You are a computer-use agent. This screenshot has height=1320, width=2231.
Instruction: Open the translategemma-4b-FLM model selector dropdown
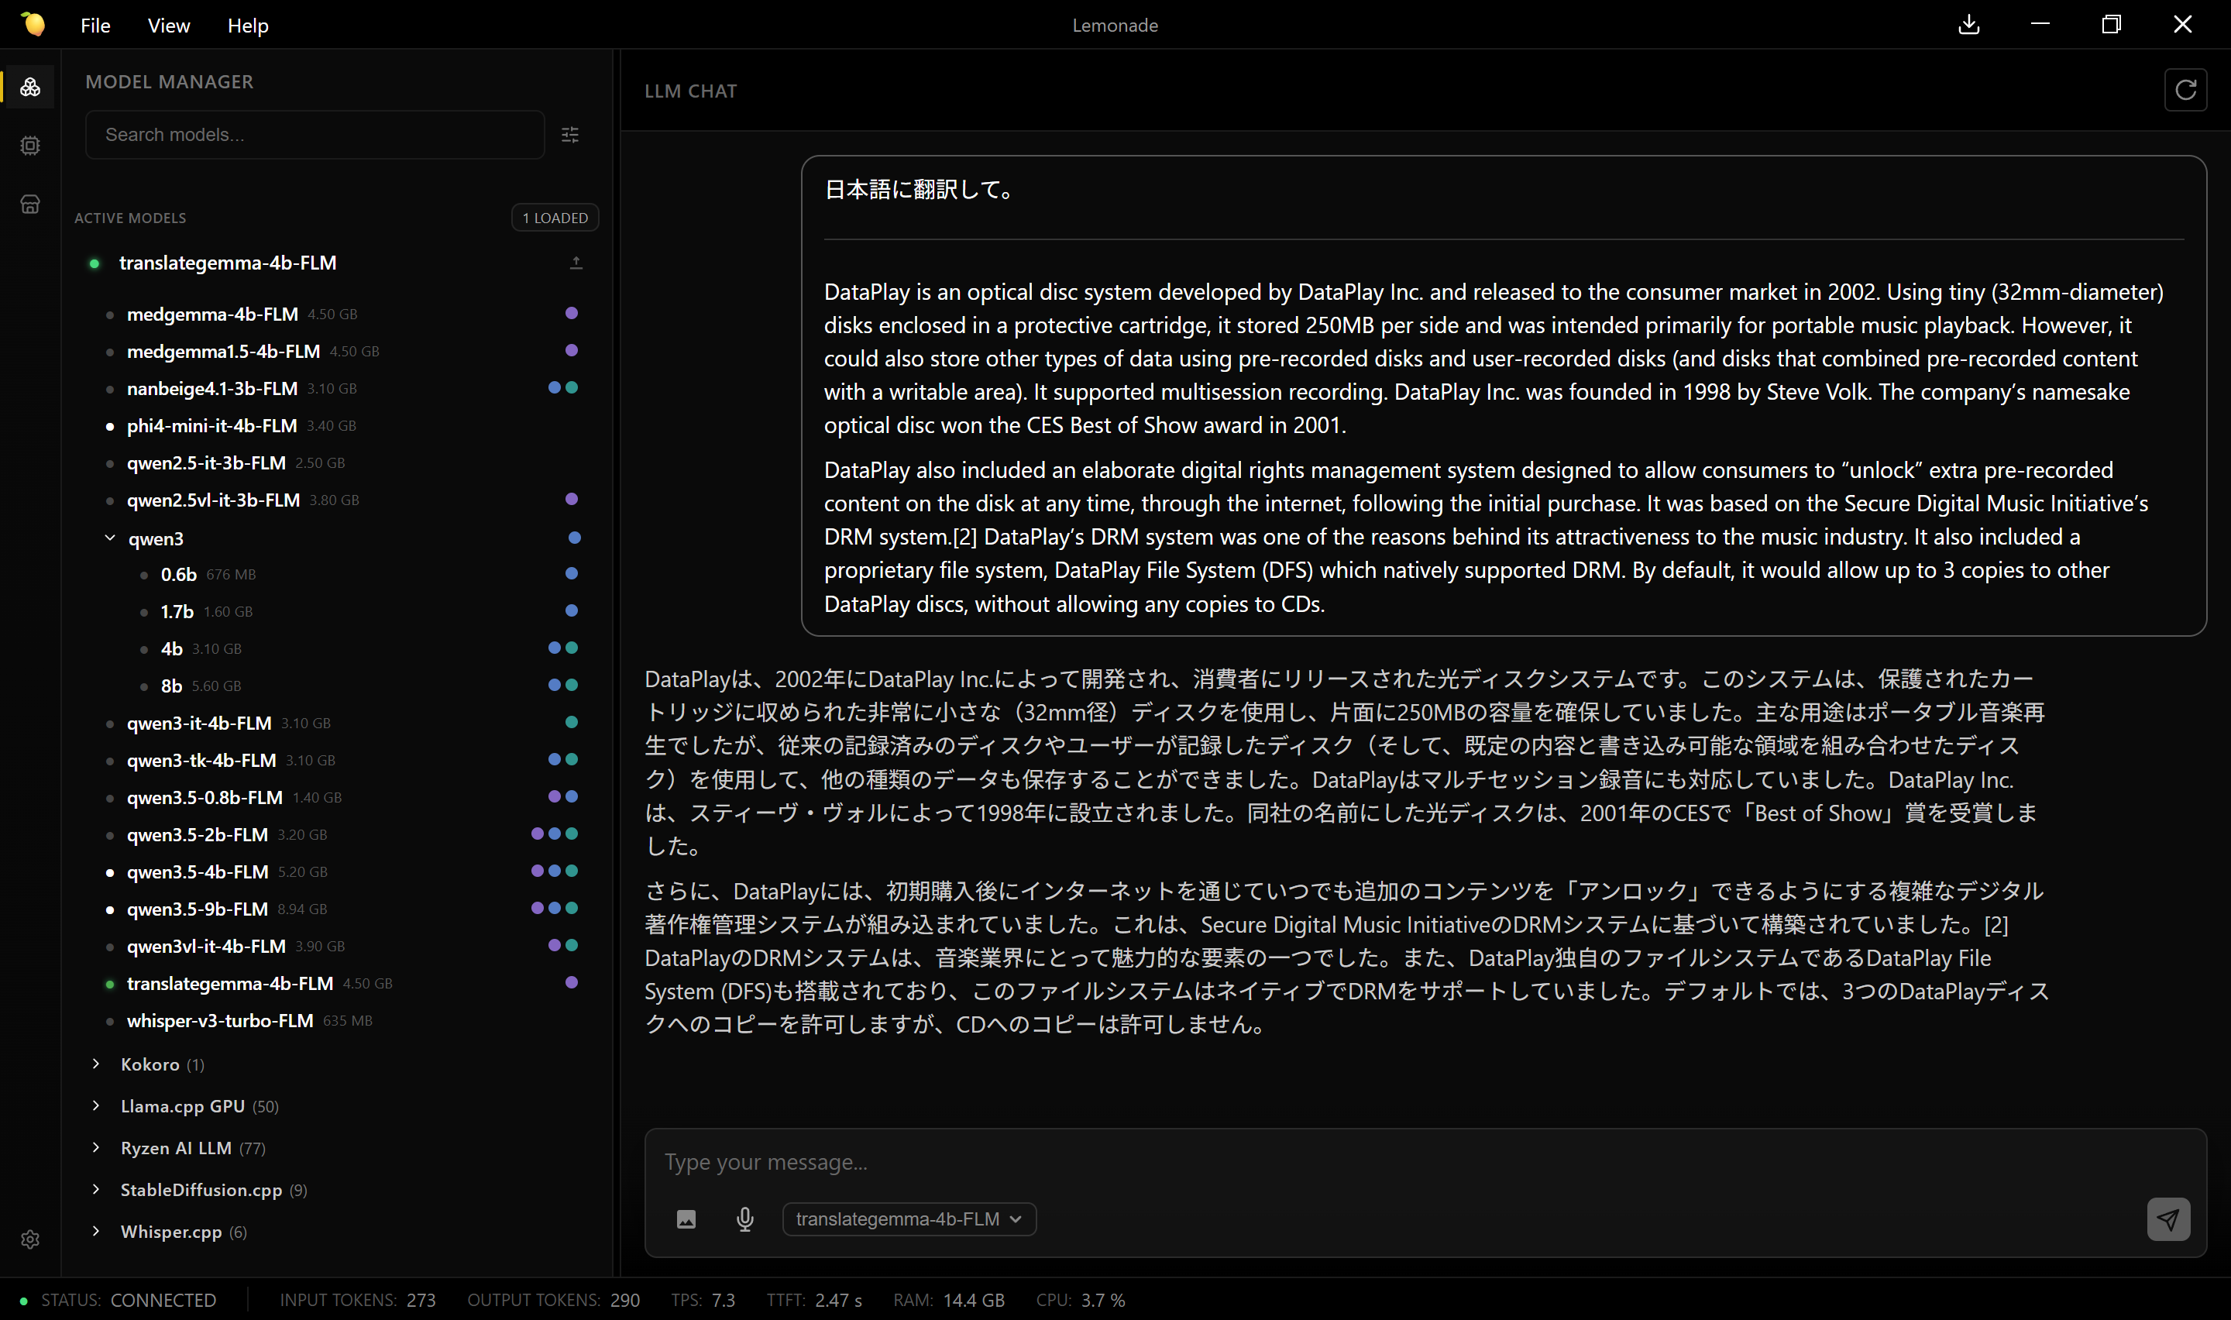click(x=908, y=1219)
